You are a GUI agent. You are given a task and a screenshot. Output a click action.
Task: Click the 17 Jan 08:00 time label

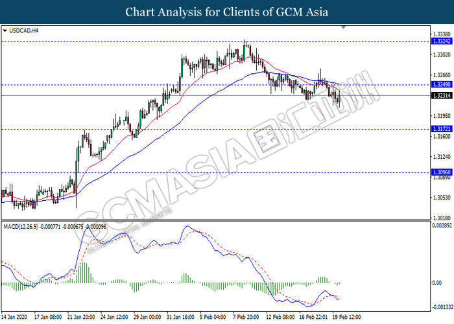click(x=48, y=318)
